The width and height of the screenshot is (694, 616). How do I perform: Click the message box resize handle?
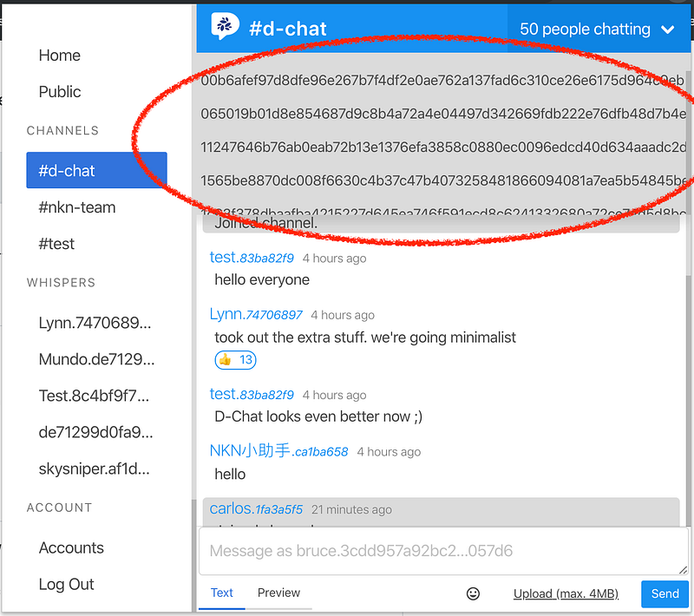click(x=683, y=570)
